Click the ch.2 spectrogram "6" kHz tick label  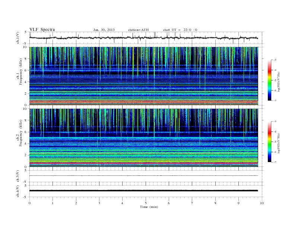pos(26,132)
